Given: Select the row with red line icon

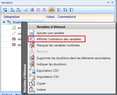Looking at the screenshot, I should coord(12,34).
